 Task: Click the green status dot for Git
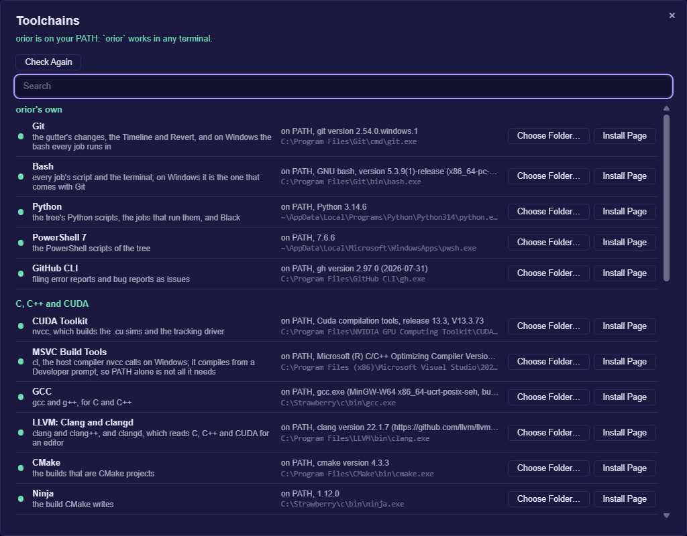point(21,137)
